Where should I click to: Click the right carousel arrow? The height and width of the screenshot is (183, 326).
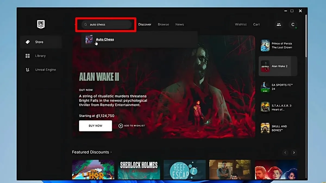294,153
